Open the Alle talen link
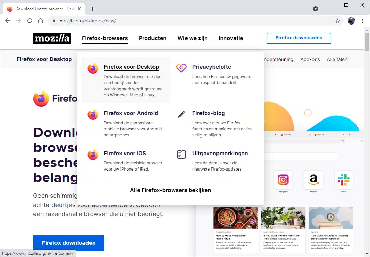This screenshot has height=257, width=370. (337, 59)
